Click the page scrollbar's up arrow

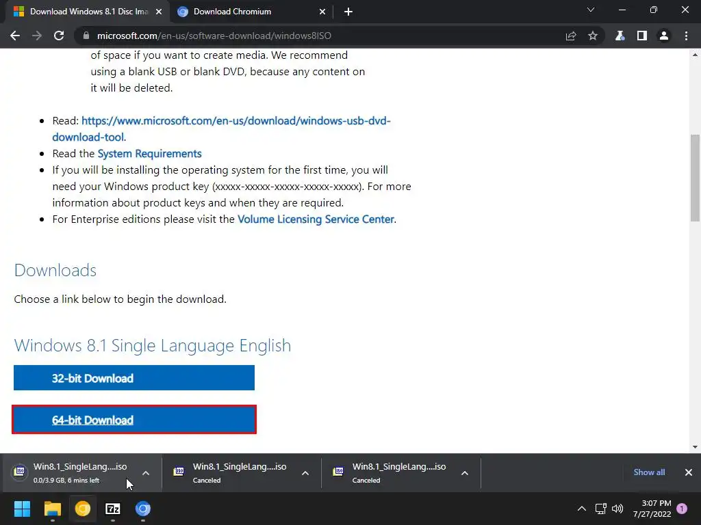coord(695,55)
